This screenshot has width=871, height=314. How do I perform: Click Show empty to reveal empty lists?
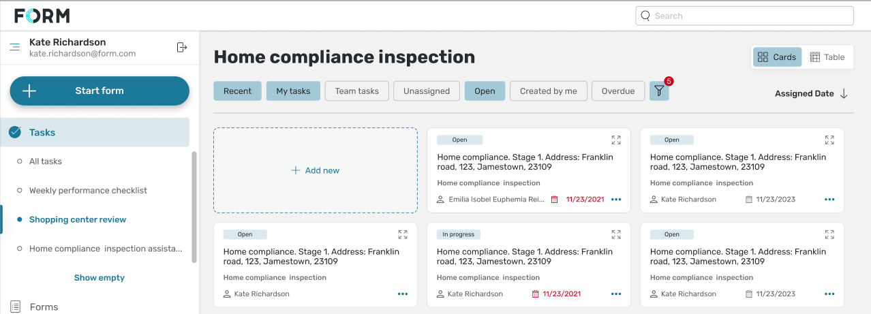(x=100, y=278)
